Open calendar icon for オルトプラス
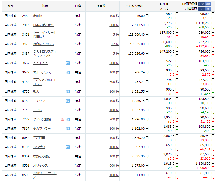 click(68, 72)
